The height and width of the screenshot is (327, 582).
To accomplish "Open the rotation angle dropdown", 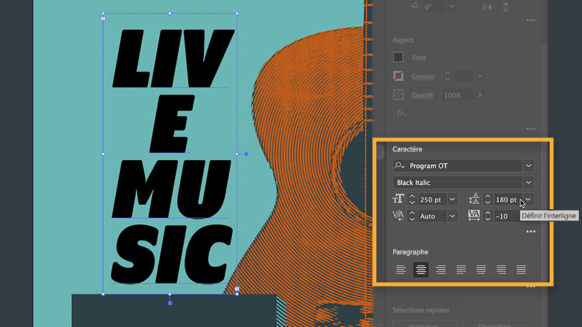I will [452, 6].
